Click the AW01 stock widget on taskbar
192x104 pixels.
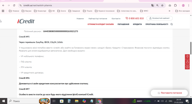pyautogui.click(x=141, y=101)
